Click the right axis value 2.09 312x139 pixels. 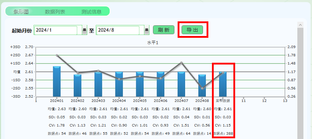pos(291,47)
